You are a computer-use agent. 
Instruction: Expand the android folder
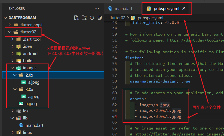coord(12,53)
